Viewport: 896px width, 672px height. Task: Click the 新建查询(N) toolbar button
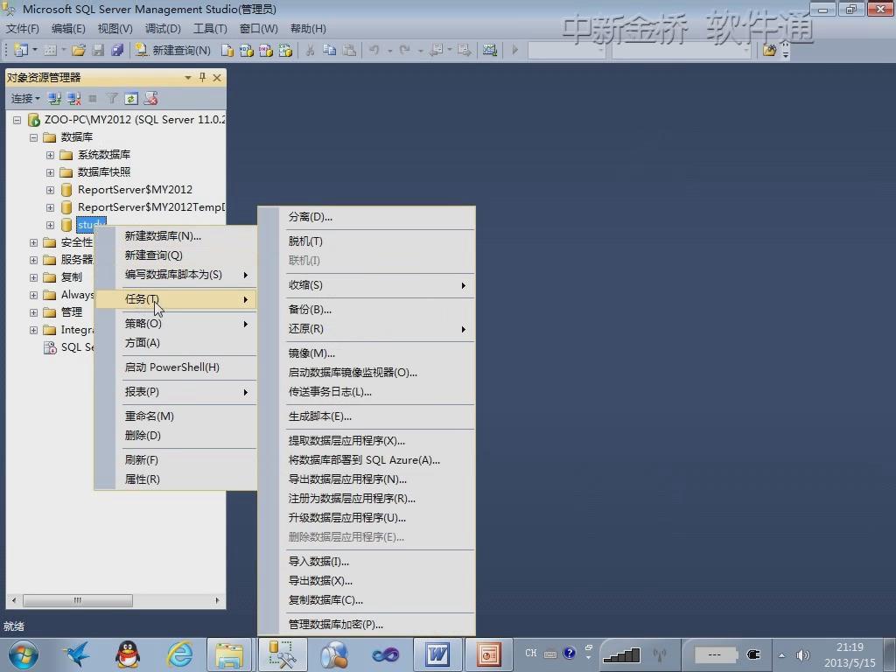[172, 50]
